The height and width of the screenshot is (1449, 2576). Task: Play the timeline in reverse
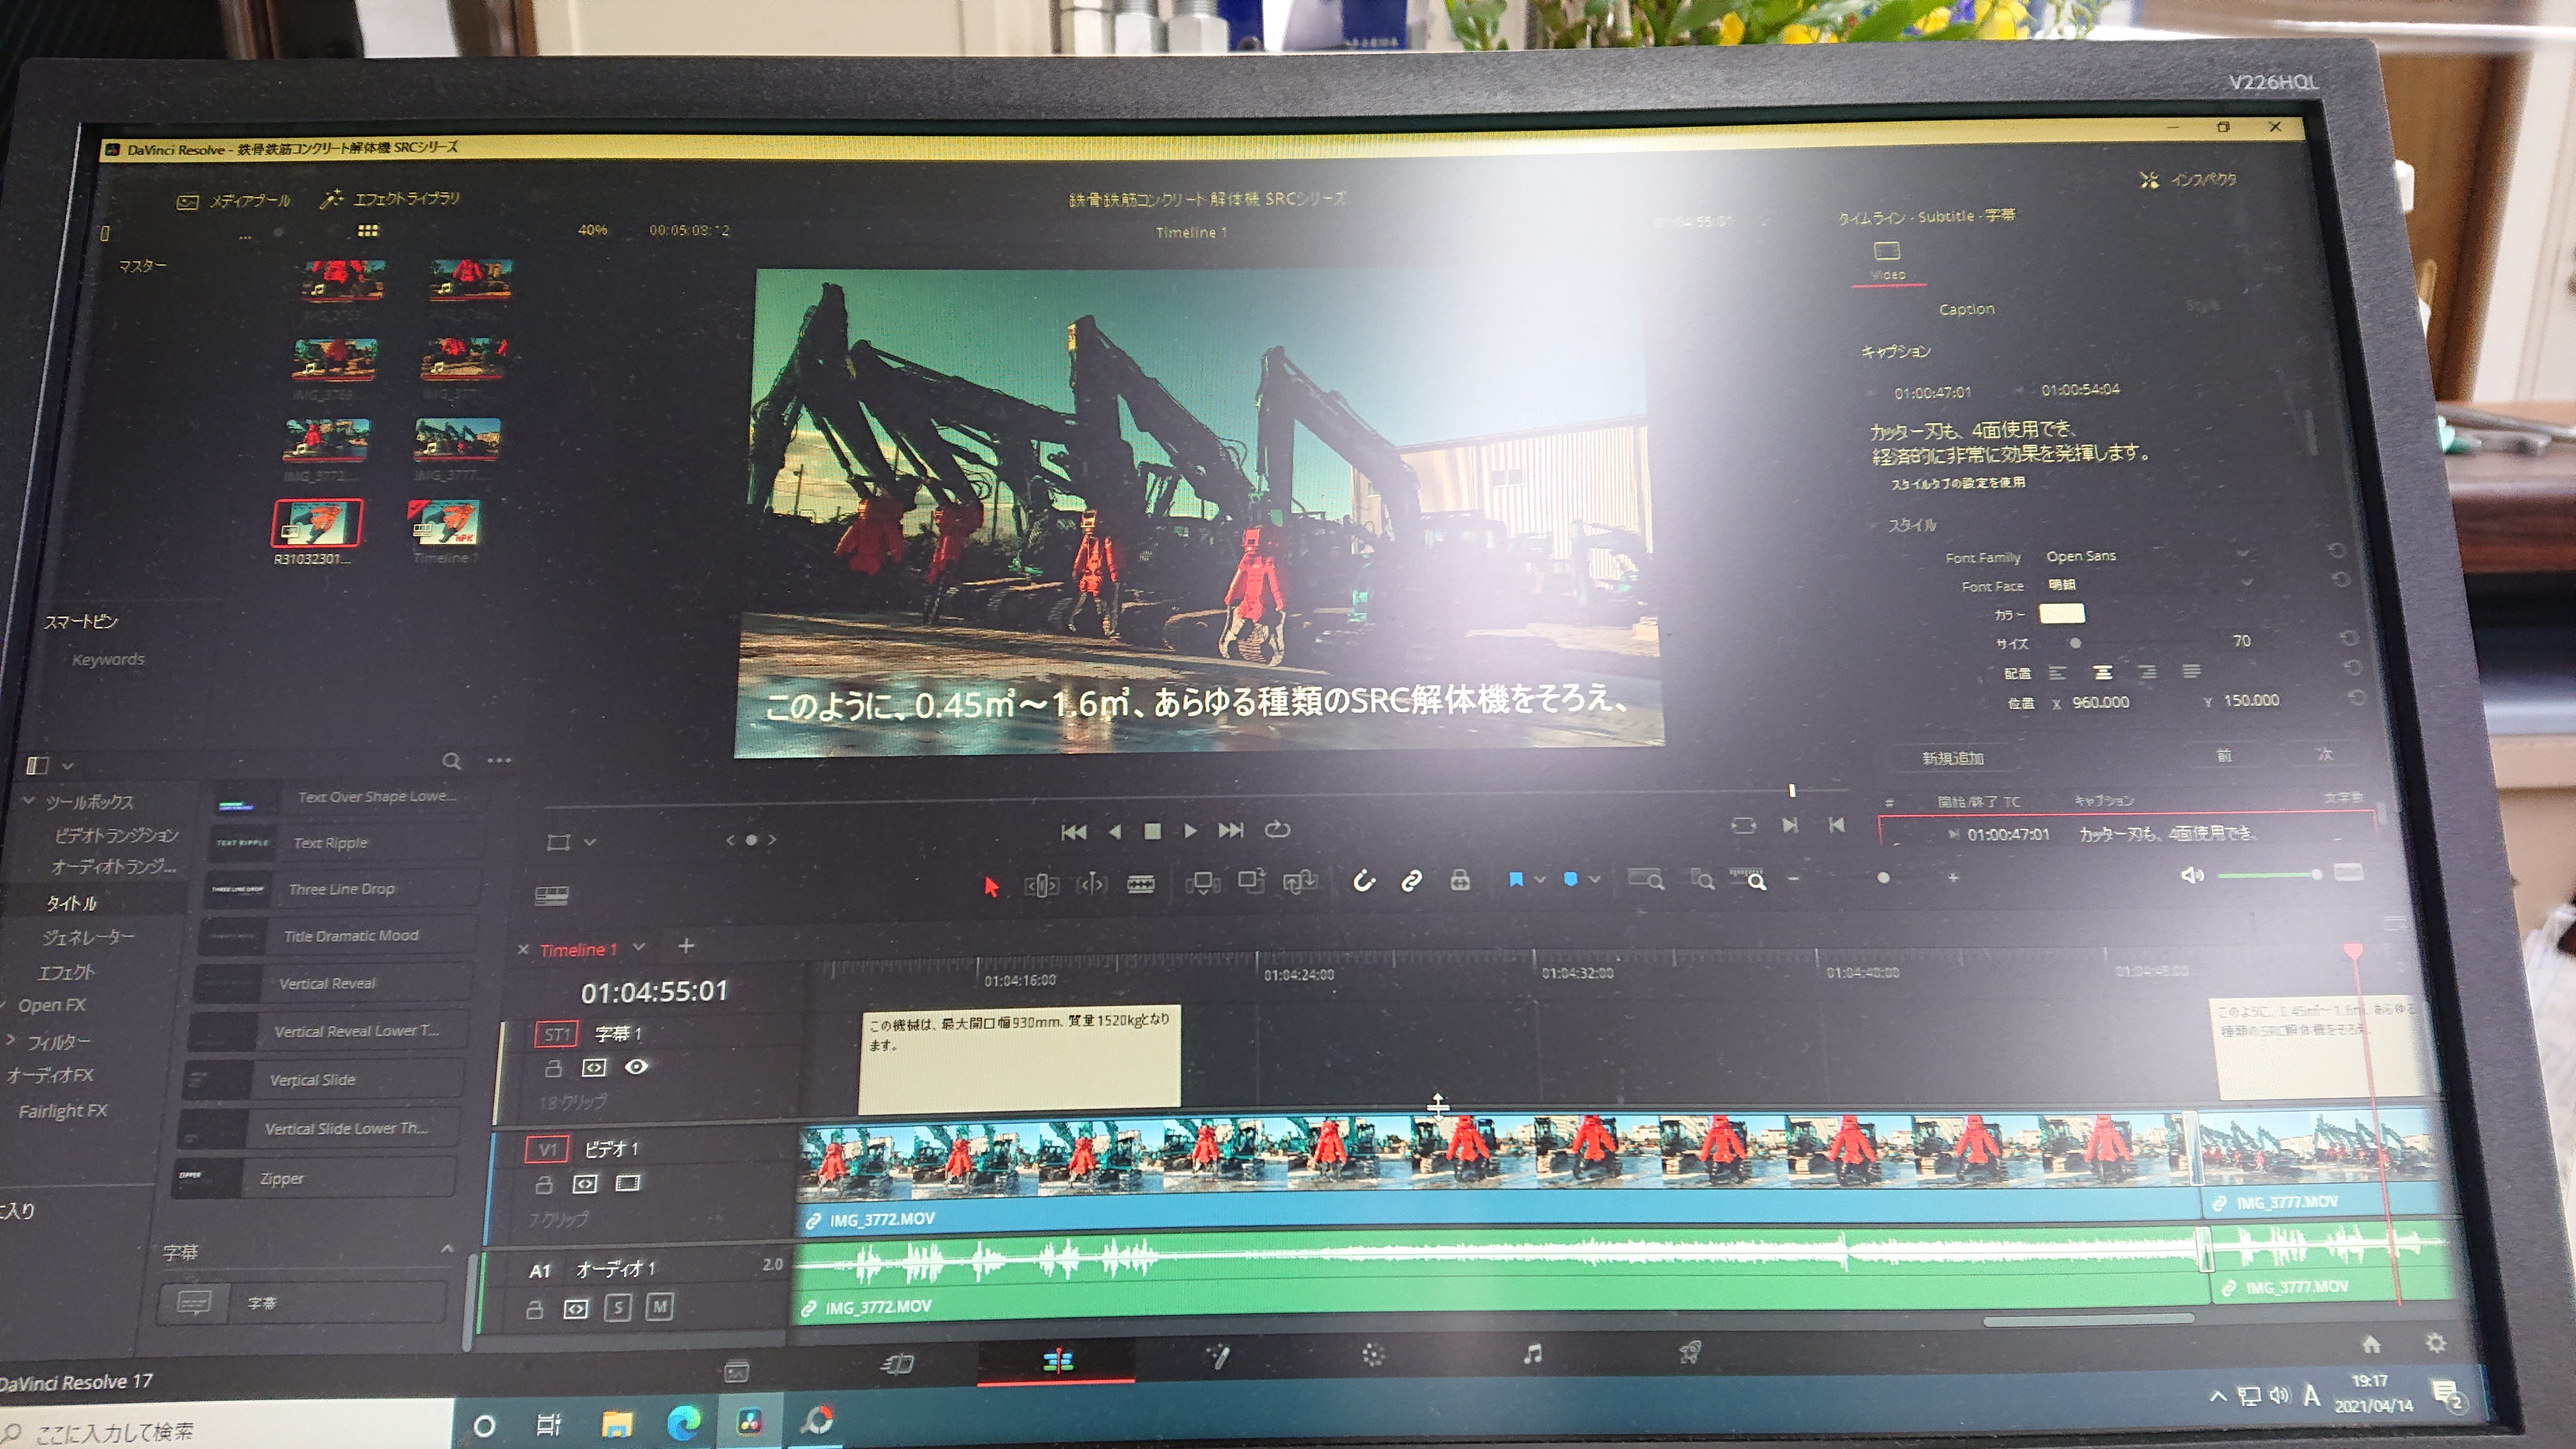(x=1115, y=832)
